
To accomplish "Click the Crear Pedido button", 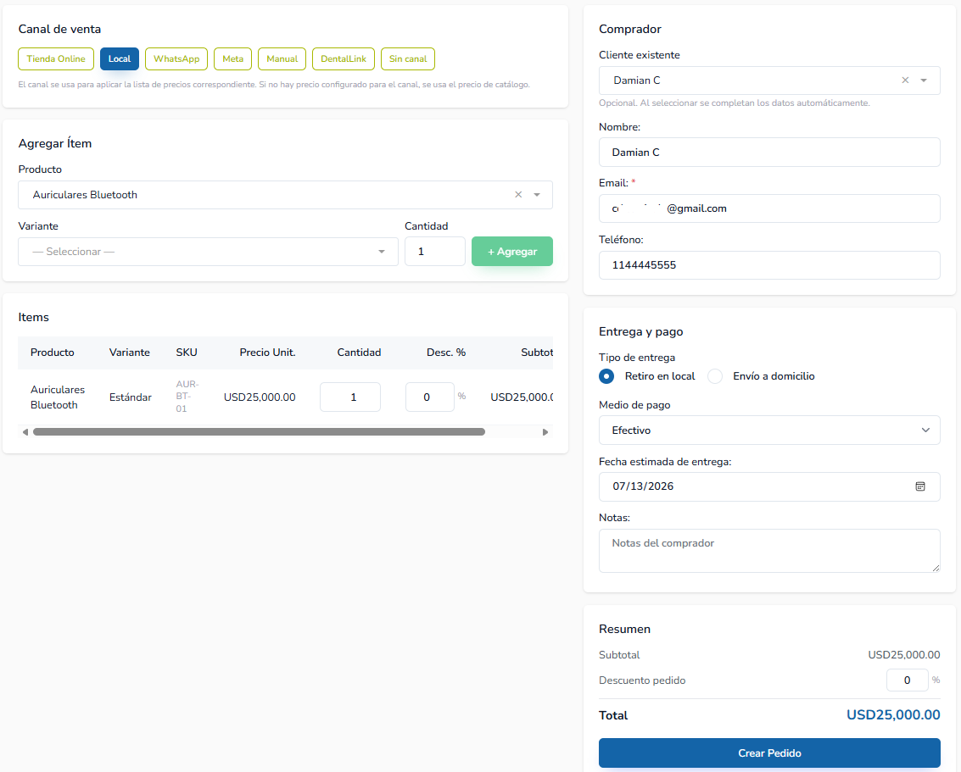I will click(x=769, y=753).
